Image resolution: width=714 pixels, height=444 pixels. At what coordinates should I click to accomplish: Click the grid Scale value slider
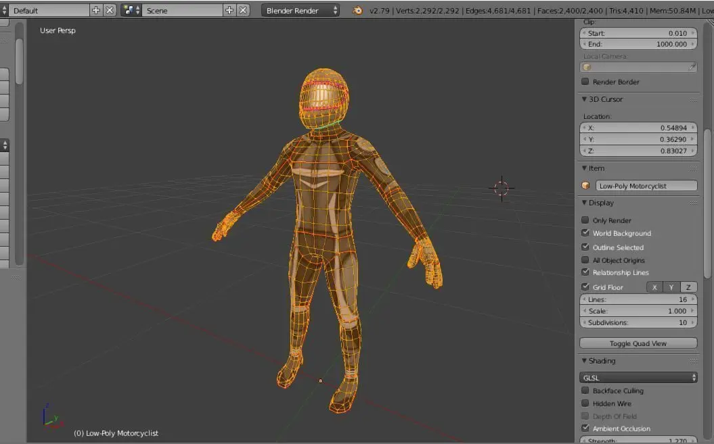[638, 311]
